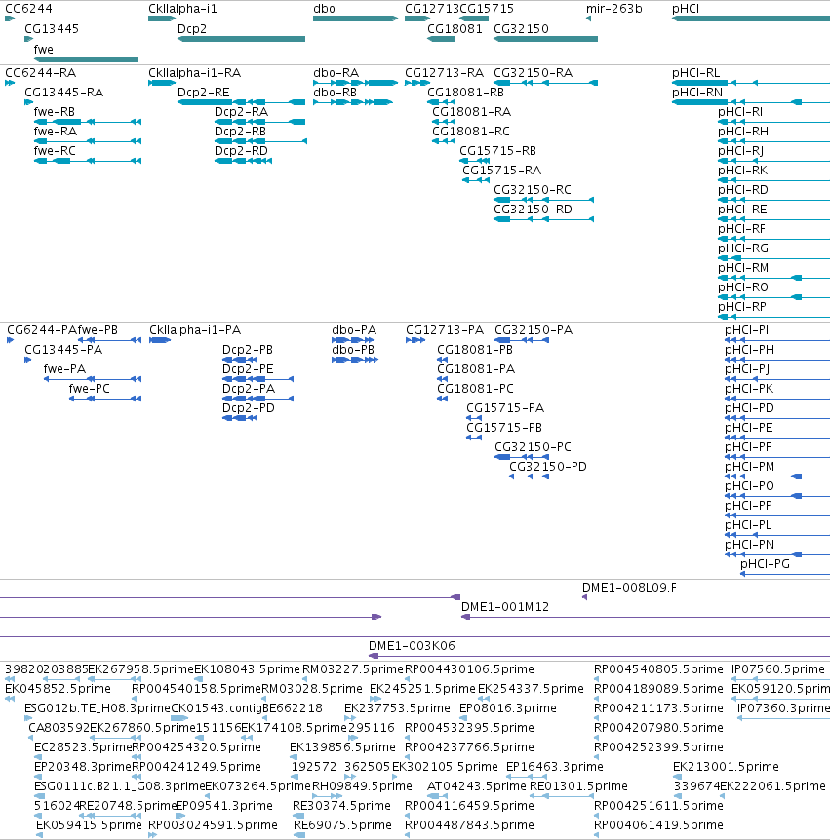Click the RE69075.5prime label
830x840 pixels.
[342, 825]
